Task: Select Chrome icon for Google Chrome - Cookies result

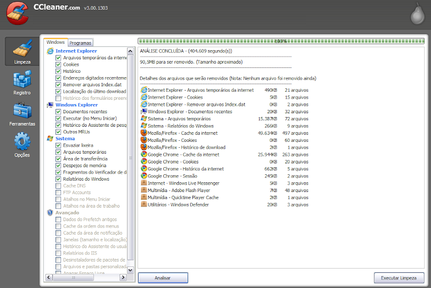Action: [144, 161]
